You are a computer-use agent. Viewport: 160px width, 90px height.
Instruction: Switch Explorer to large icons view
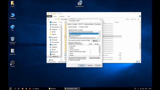pyautogui.click(x=139, y=62)
